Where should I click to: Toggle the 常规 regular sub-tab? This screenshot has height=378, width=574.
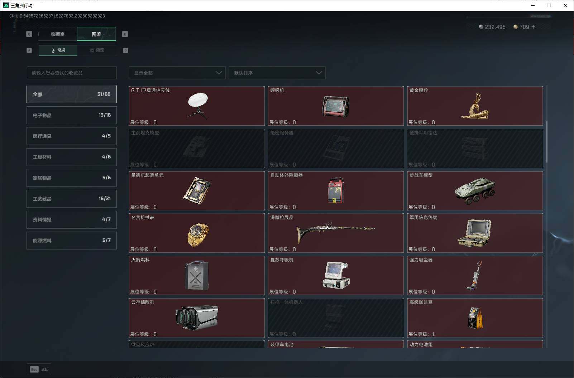point(58,50)
